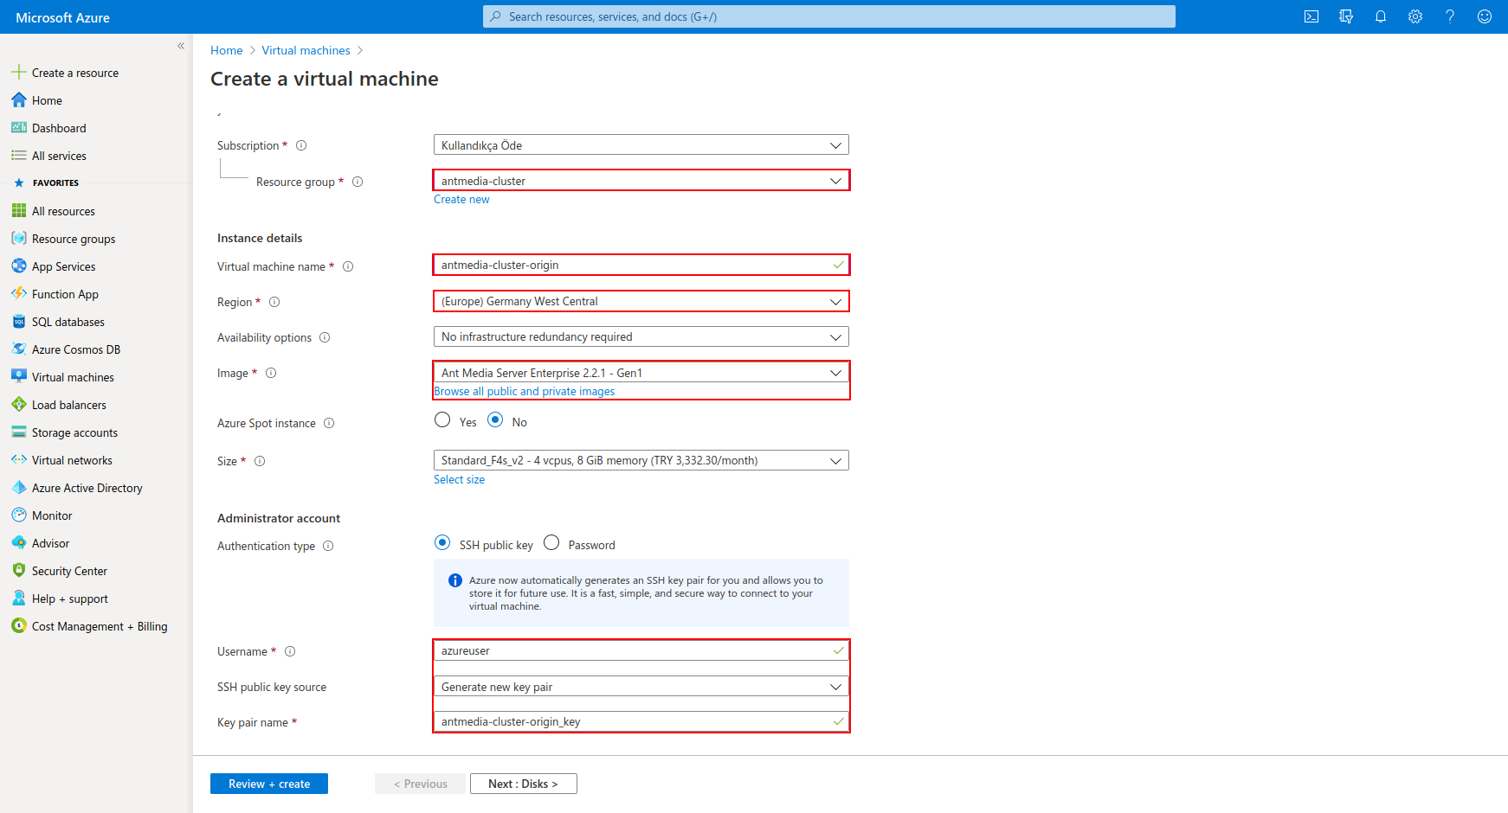Screen dimensions: 1508x813
Task: Open Cloud Shell from the top bar
Action: 1311,16
